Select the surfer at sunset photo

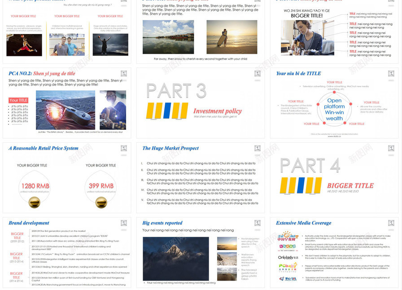232,37
